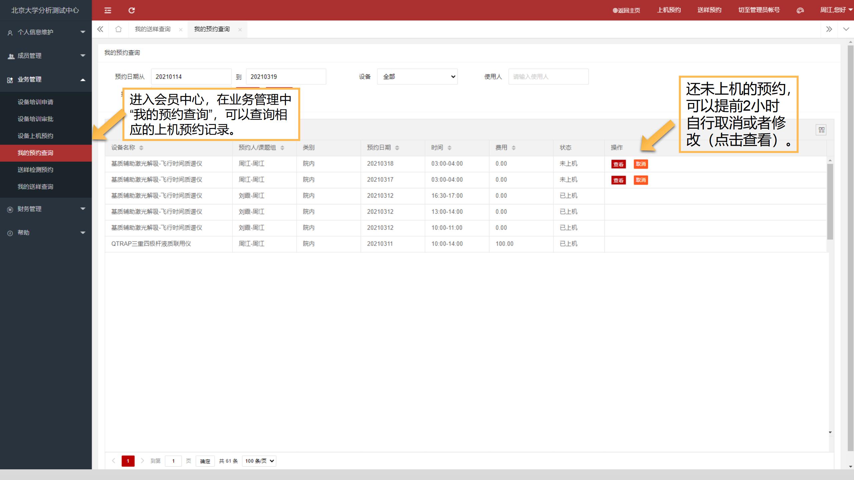Collapse the sidebar menu icon
854x480 pixels.
pyautogui.click(x=108, y=10)
